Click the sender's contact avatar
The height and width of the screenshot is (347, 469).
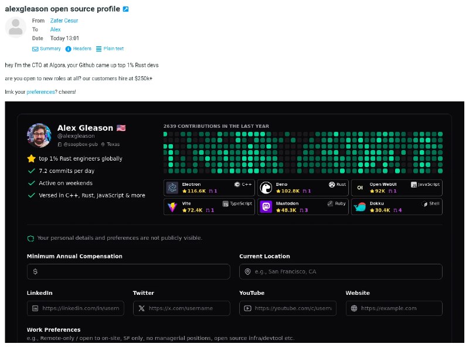[16, 29]
